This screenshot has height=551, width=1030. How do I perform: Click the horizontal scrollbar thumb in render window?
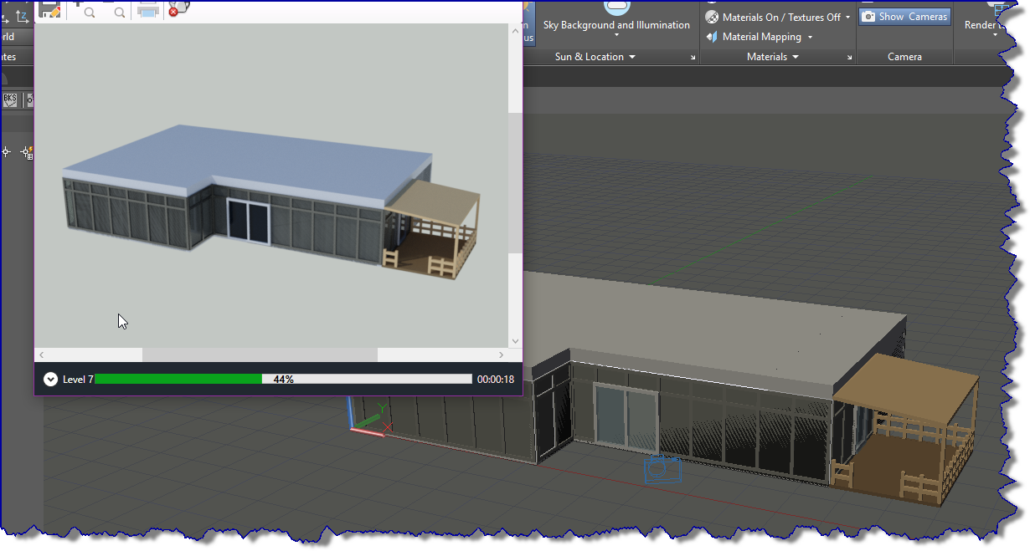pyautogui.click(x=260, y=355)
